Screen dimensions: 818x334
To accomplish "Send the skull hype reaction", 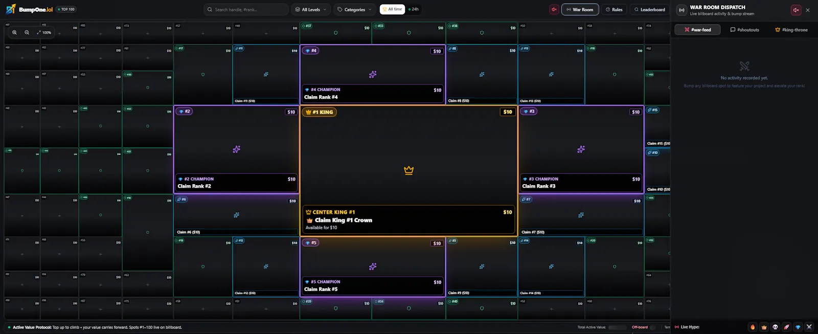I will pyautogui.click(x=775, y=327).
